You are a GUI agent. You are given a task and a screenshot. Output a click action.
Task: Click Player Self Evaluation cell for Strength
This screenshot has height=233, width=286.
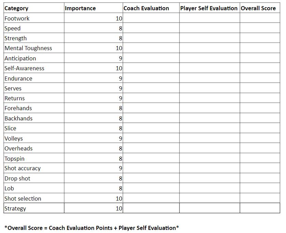coord(209,38)
